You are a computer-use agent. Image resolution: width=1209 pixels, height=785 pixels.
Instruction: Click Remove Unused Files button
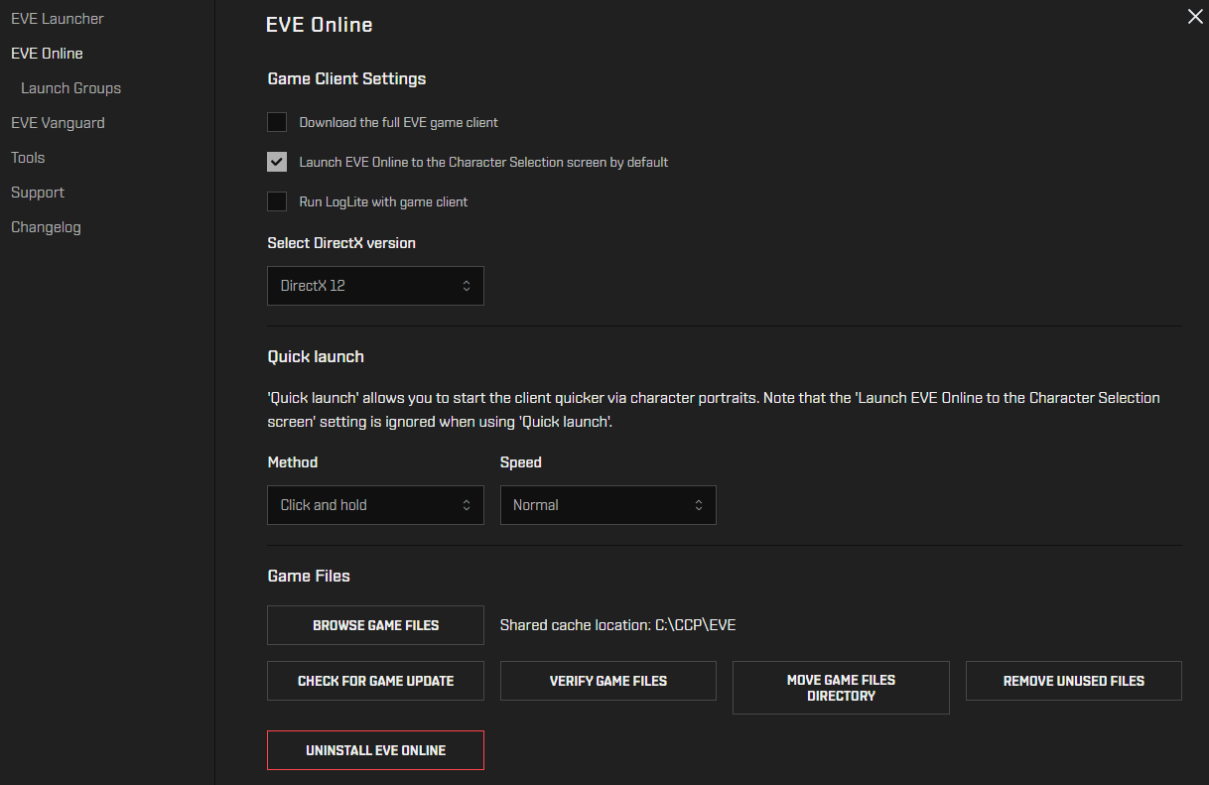tap(1074, 681)
